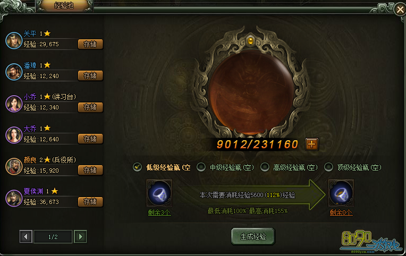The height and width of the screenshot is (256, 406).
Task: Click 潘璋's hero portrait icon
Action: (14, 72)
